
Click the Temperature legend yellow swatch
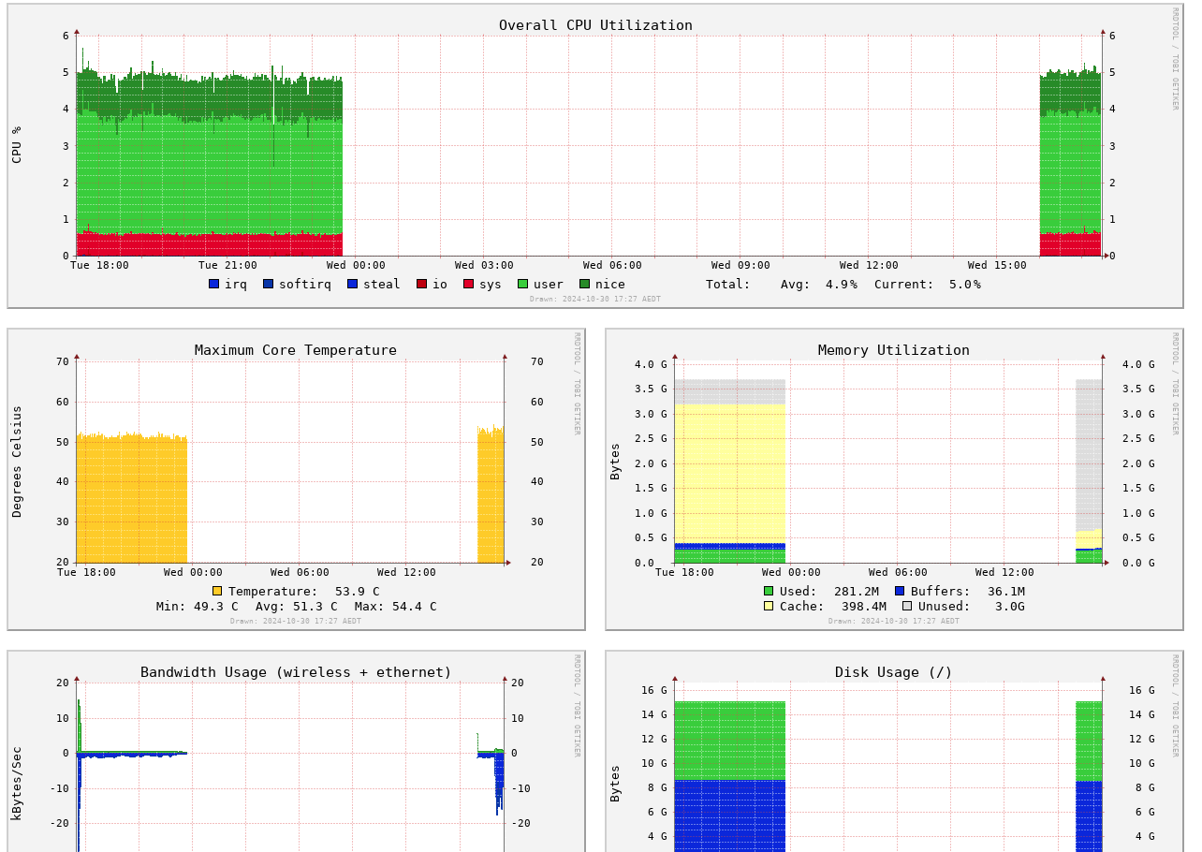tap(217, 591)
